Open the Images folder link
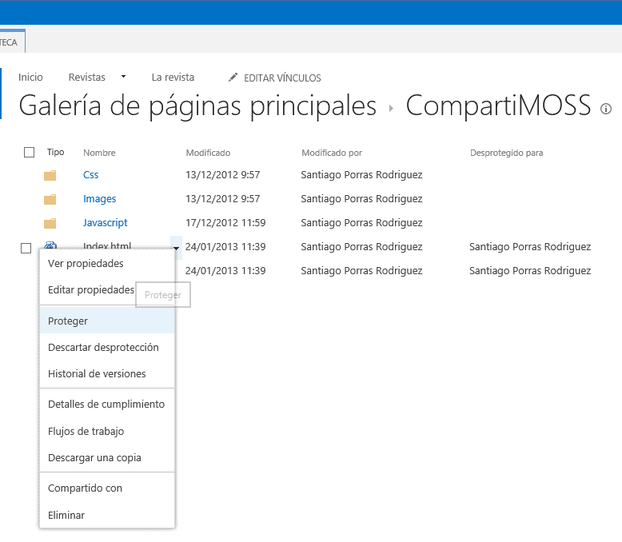622x542 pixels. [x=100, y=199]
